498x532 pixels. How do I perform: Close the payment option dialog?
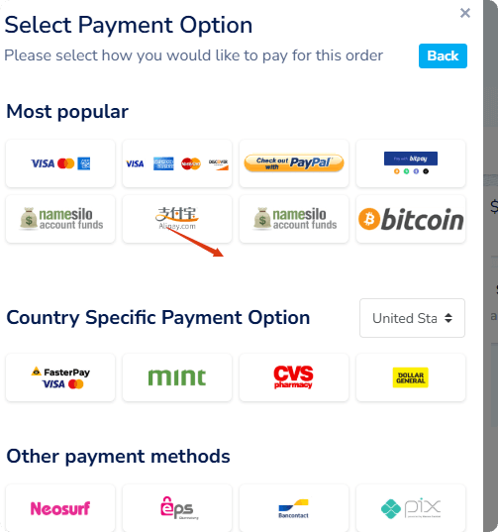click(x=465, y=13)
